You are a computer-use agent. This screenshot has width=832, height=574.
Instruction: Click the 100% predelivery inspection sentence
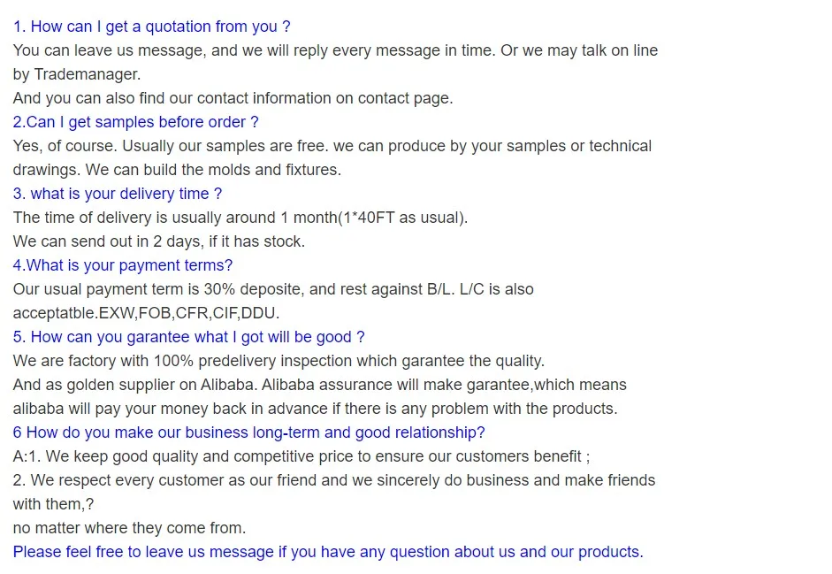[279, 361]
